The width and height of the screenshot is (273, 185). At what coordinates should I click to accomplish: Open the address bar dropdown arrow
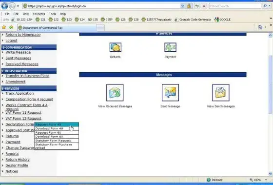tap(182, 6)
